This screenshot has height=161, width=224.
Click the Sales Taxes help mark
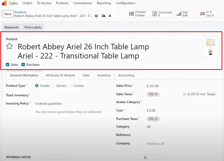134,93
